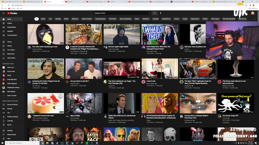
Task: Open the 'WHAT IS THIS?' Goth Bridge Rave thumbnail
Action: 160,34
